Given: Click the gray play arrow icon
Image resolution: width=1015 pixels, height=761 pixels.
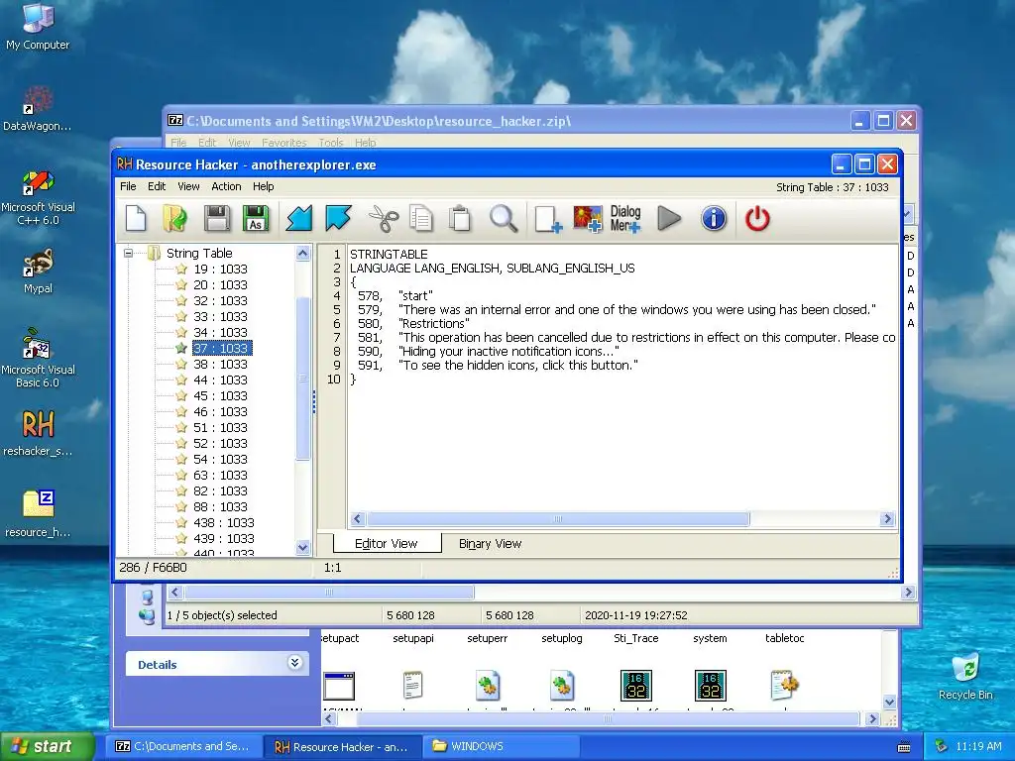Looking at the screenshot, I should pos(669,219).
